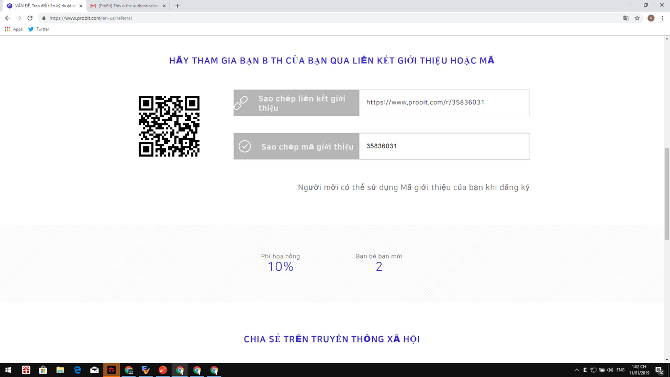
Task: Open the Twitter bookmark
Action: [39, 29]
